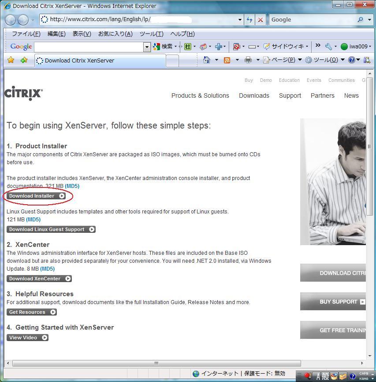Toggle the KANA indicator on language bar
Image resolution: width=376 pixels, height=382 pixels.
click(364, 378)
